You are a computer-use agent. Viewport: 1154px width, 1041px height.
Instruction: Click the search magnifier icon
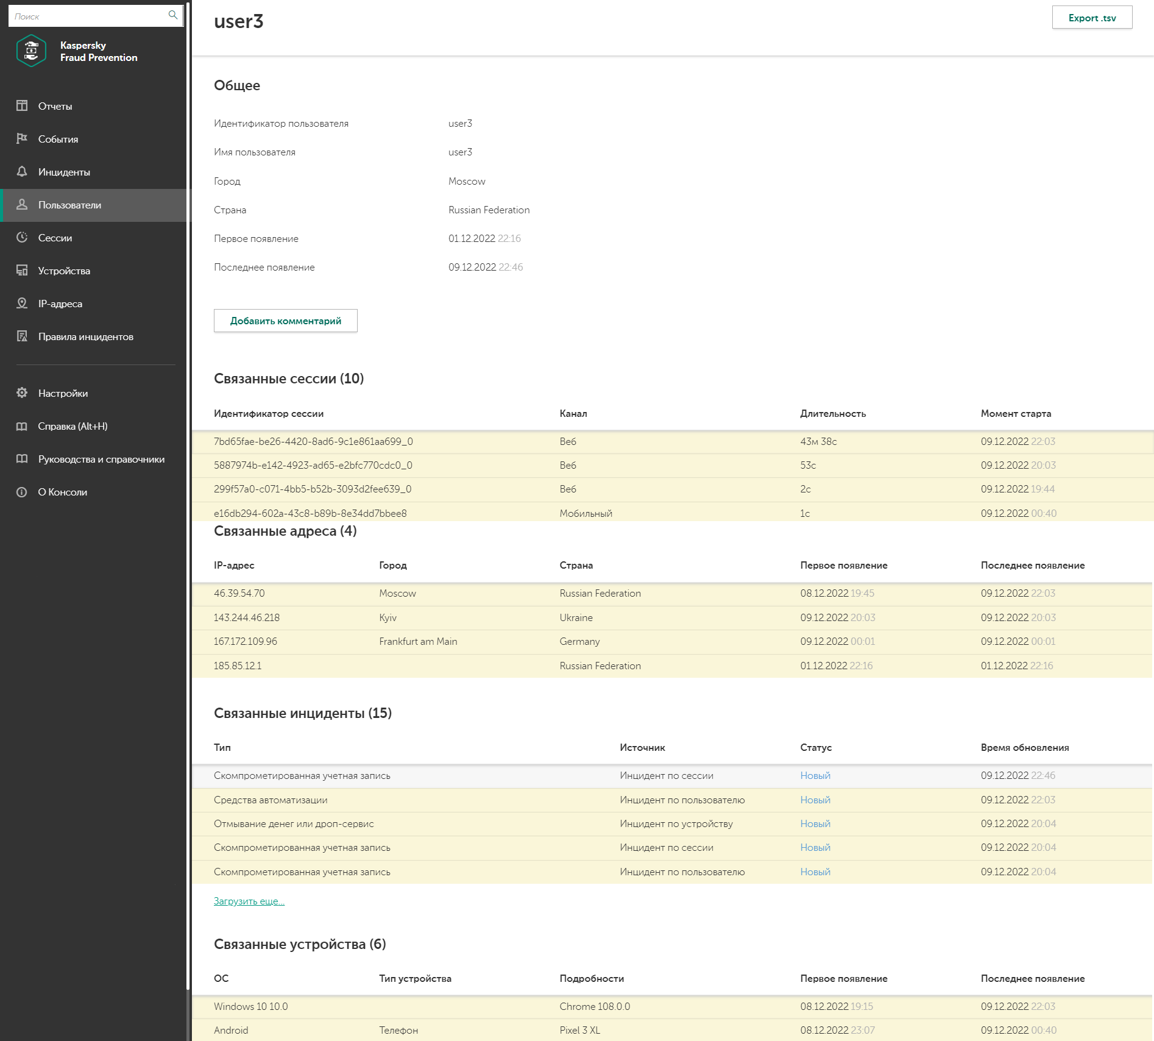173,15
